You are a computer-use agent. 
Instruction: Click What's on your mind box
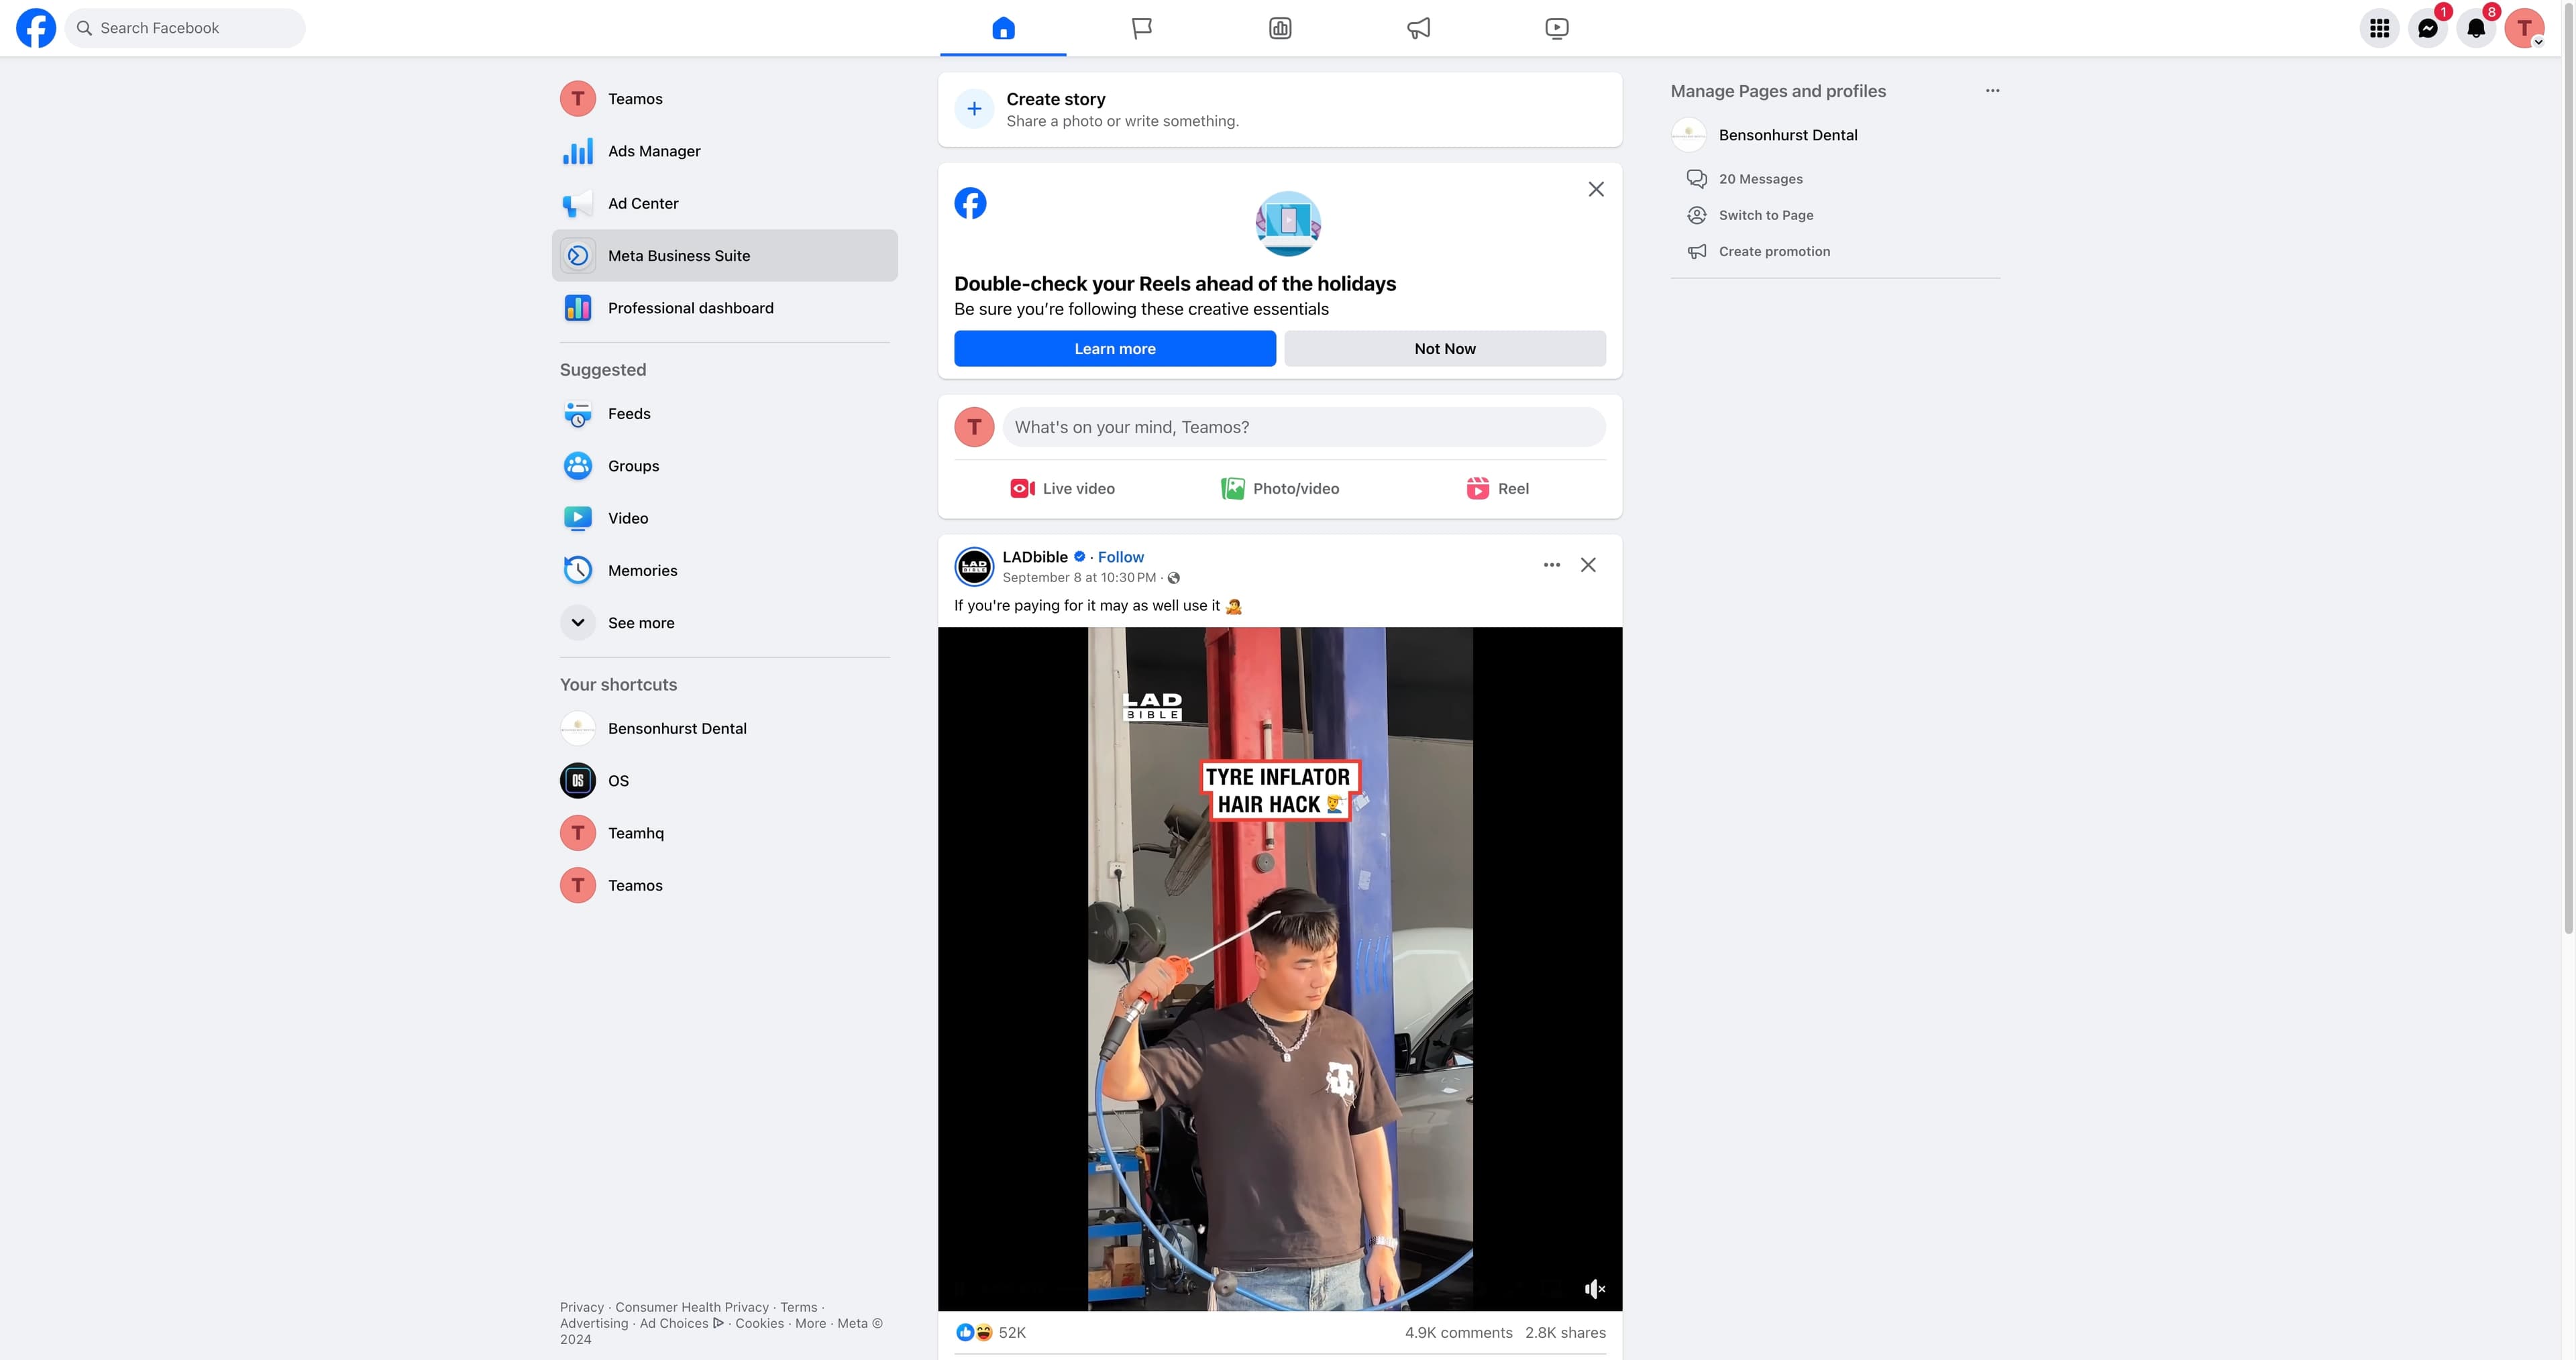pyautogui.click(x=1304, y=427)
